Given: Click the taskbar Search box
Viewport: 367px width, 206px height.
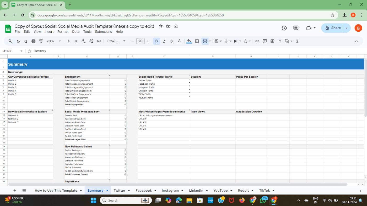Looking at the screenshot, I should point(126,200).
